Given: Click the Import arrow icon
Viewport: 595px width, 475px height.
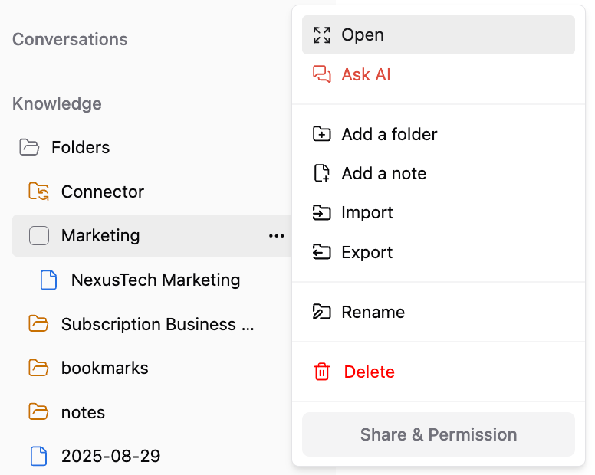Looking at the screenshot, I should [322, 213].
